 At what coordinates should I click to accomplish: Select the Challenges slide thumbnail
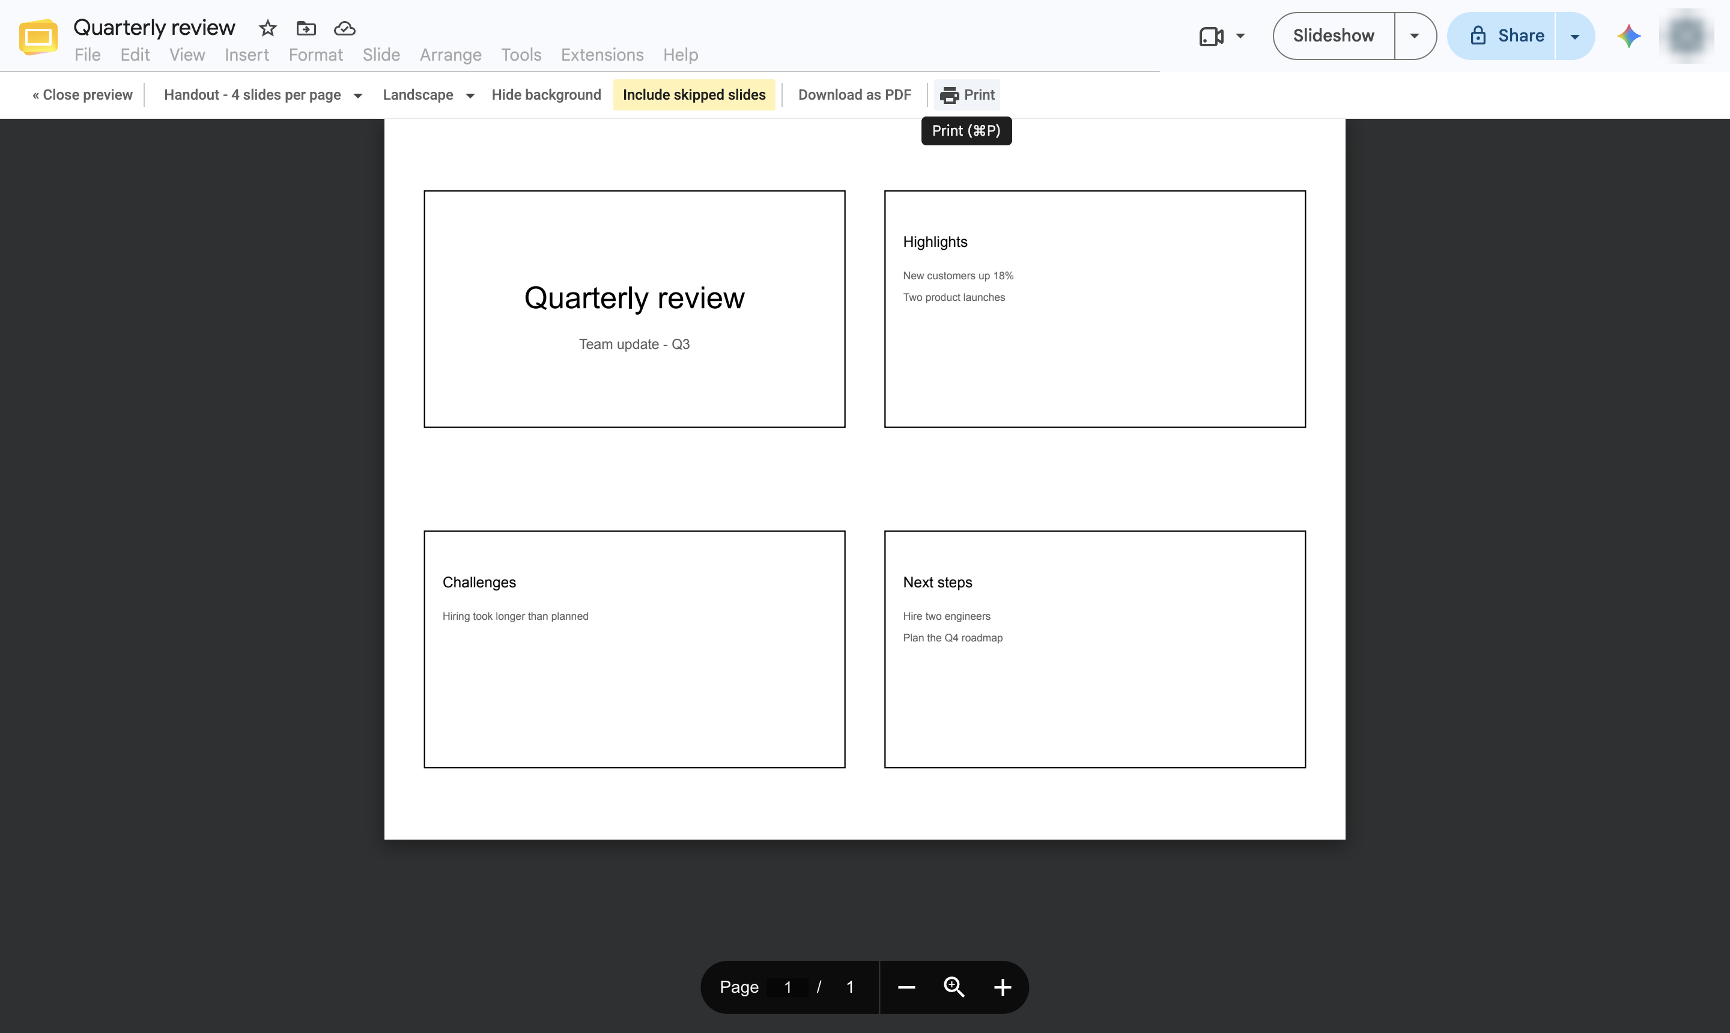click(634, 649)
